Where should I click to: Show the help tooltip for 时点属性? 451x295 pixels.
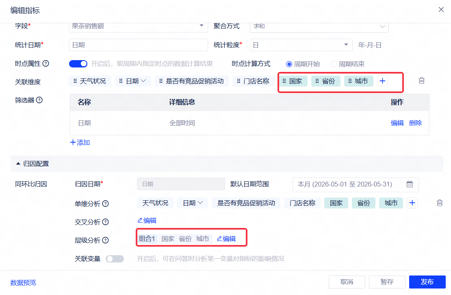click(46, 63)
